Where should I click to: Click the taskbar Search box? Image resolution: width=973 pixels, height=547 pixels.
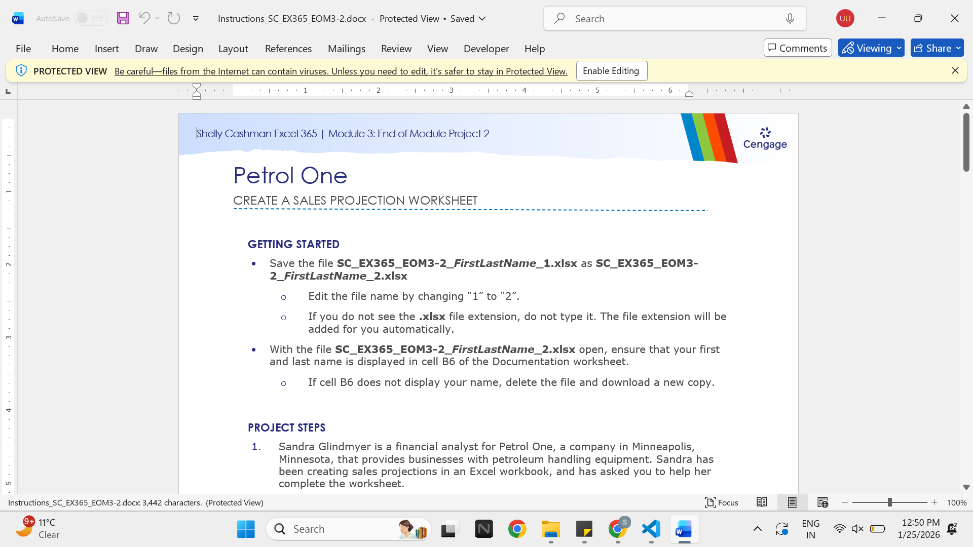(349, 529)
